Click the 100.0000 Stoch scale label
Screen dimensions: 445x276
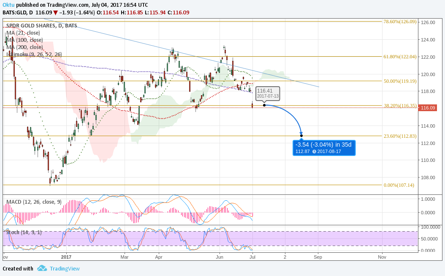[x=430, y=227]
